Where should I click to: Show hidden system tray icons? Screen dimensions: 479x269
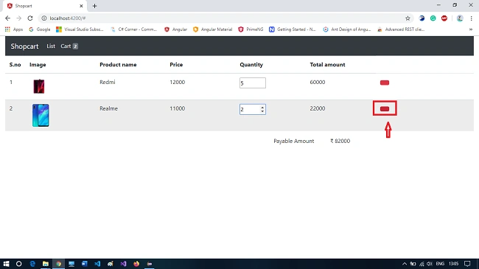pyautogui.click(x=404, y=264)
